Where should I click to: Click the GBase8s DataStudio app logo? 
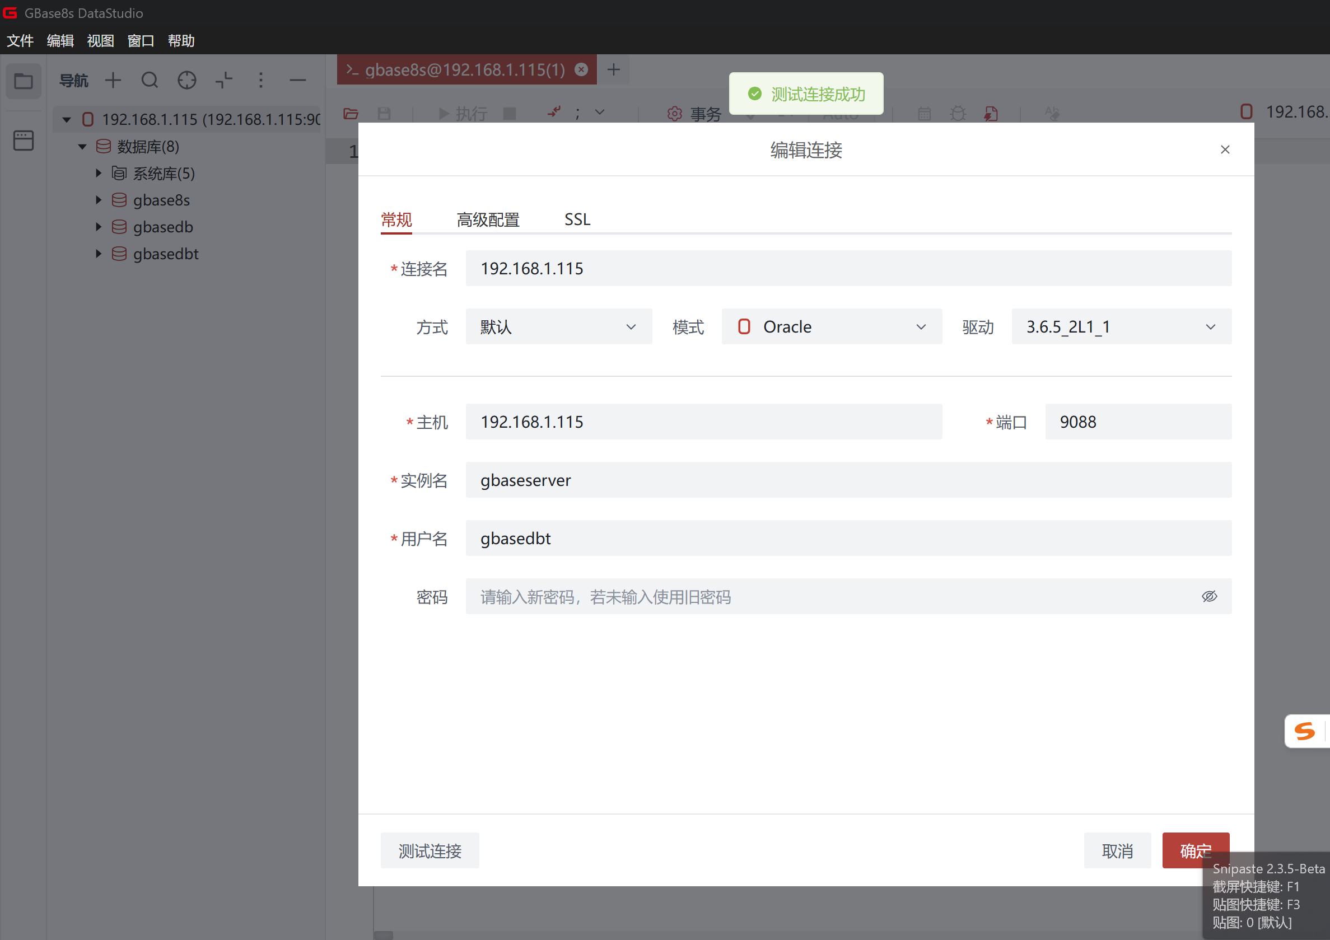tap(11, 12)
